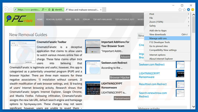Click the CinematicFanatic Toolbar thumbnail
198x112 pixels.
click(x=22, y=52)
